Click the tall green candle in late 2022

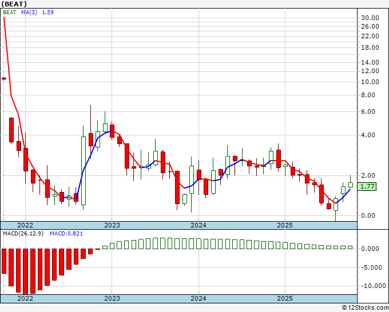point(84,171)
